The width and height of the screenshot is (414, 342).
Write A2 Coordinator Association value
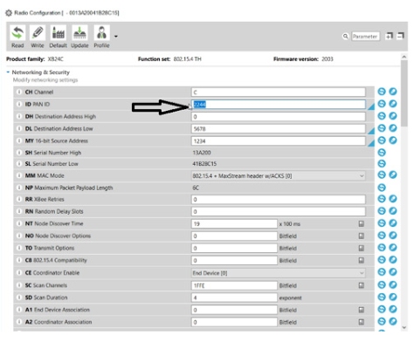point(393,321)
